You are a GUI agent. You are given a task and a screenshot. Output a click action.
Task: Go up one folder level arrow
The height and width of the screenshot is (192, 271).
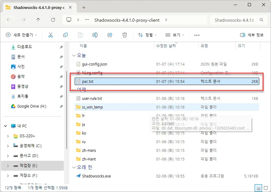click(38, 20)
